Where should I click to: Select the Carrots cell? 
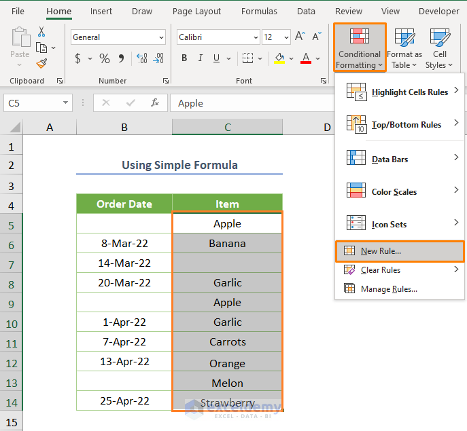tap(227, 342)
